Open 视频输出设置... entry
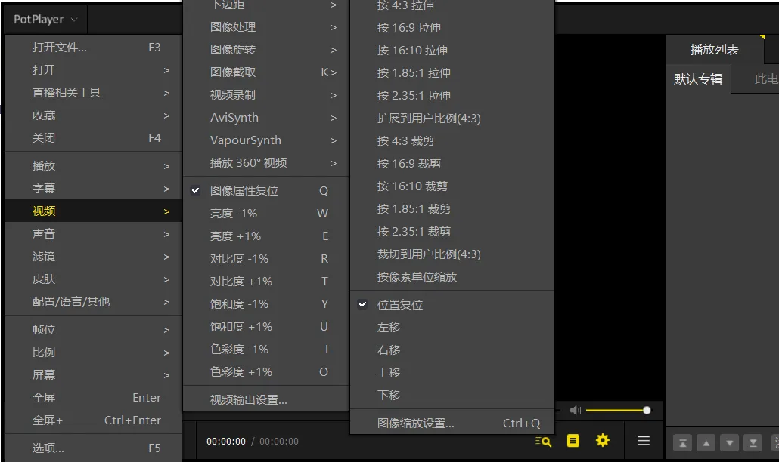Viewport: 779px width, 462px height. click(265, 400)
